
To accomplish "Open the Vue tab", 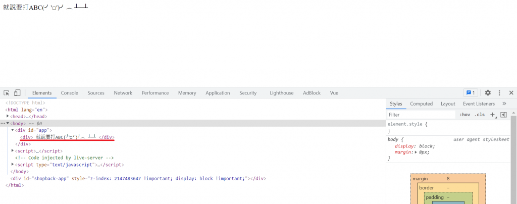I will [x=334, y=93].
